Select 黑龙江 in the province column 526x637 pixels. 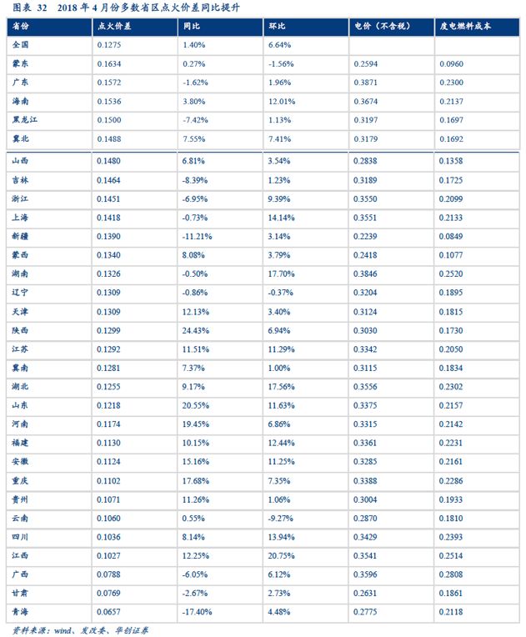(x=25, y=120)
